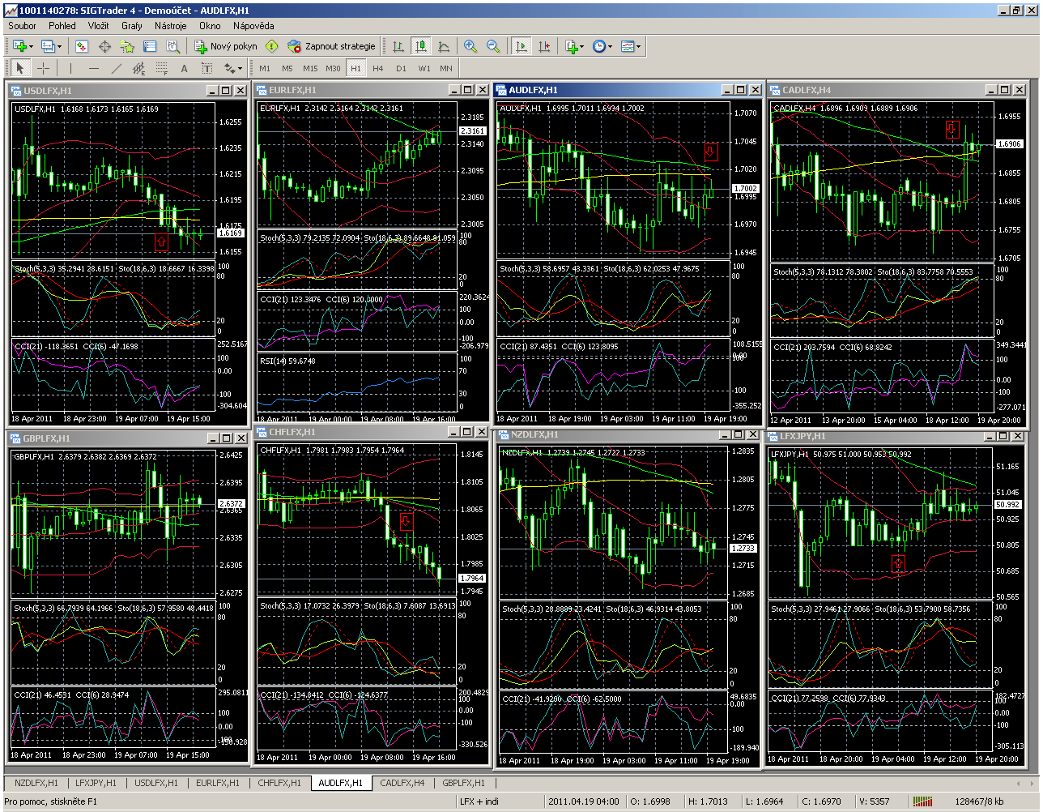Open the Vložit menu
This screenshot has height=812, width=1043.
[x=98, y=25]
